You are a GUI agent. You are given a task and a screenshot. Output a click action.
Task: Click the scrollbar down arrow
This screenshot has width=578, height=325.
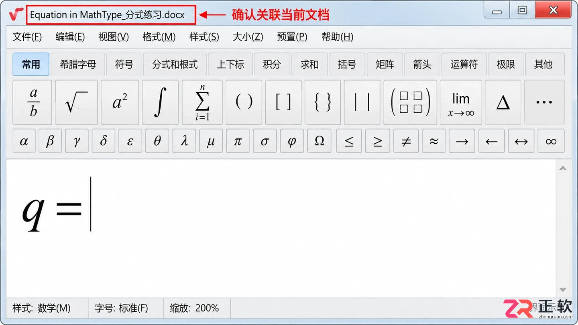[x=563, y=289]
